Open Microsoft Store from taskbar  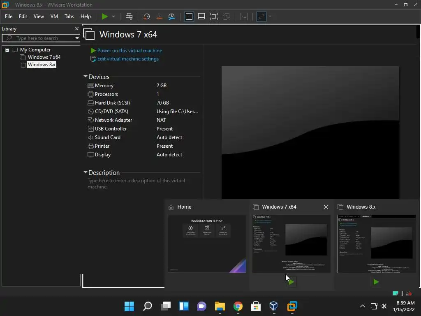[x=256, y=306]
